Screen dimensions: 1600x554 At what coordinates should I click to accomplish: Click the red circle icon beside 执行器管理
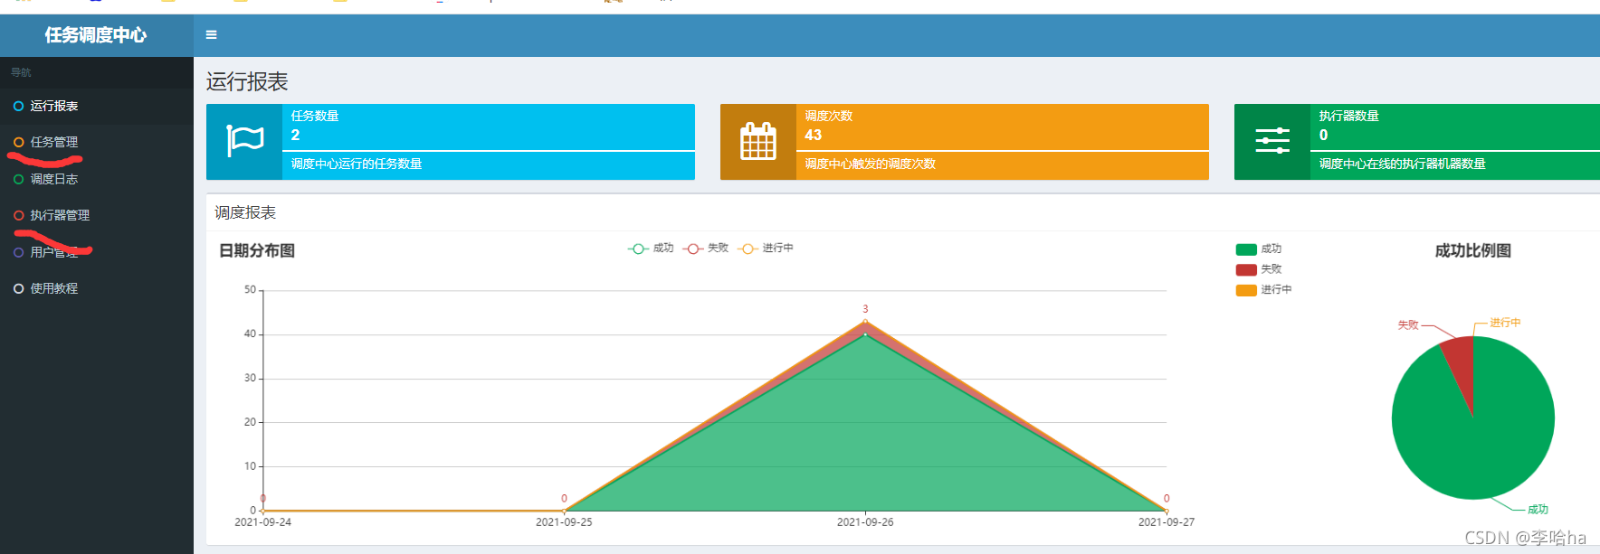(x=18, y=215)
